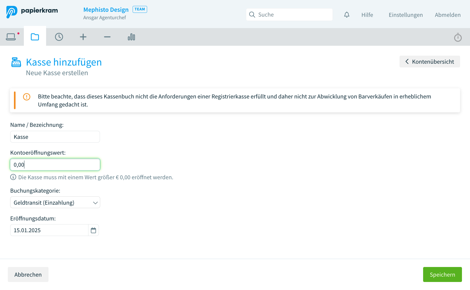Start the stopwatch timer icon
This screenshot has width=470, height=290.
point(458,37)
